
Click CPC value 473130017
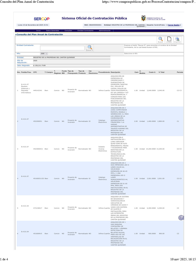(38, 208)
